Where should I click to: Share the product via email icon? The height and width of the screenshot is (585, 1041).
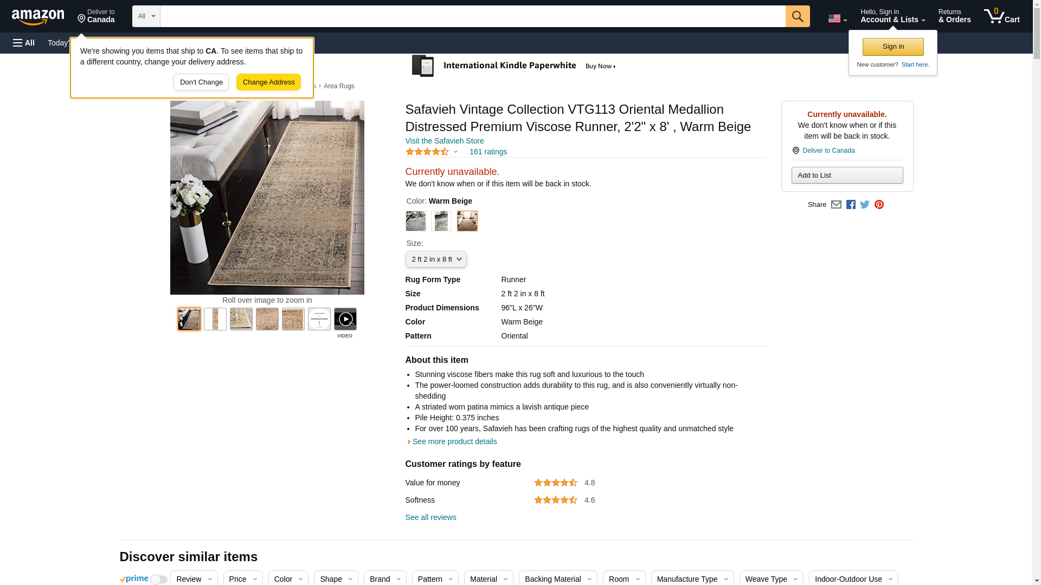click(x=836, y=205)
